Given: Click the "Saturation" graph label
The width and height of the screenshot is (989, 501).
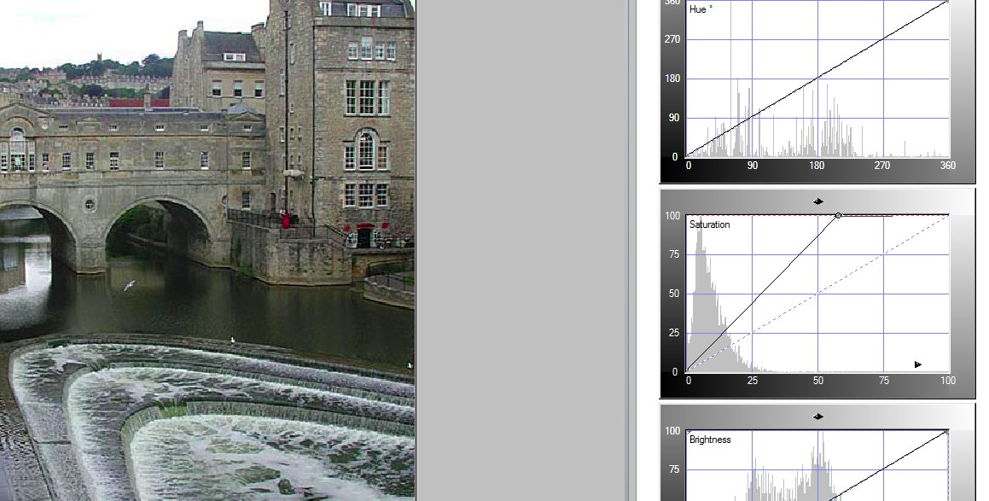Looking at the screenshot, I should (x=710, y=224).
